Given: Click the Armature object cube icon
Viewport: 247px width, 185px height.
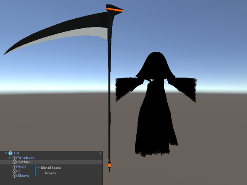Looking at the screenshot, I should [x=15, y=158].
